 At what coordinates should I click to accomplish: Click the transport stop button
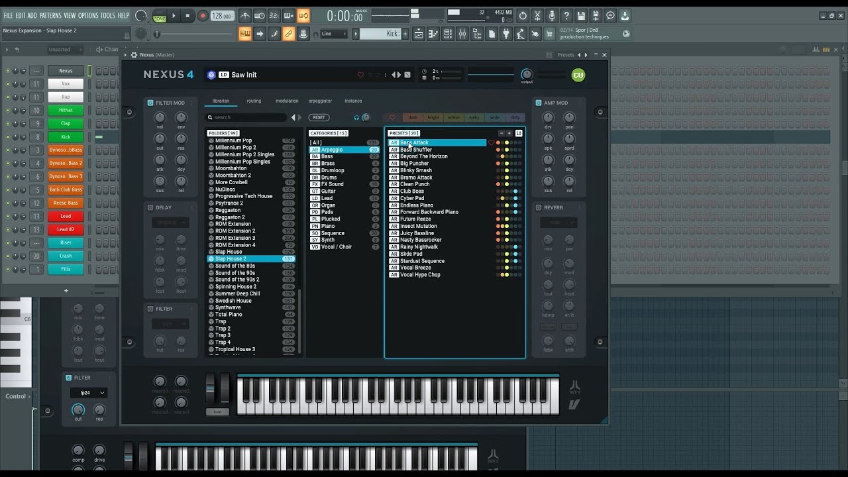coord(187,16)
